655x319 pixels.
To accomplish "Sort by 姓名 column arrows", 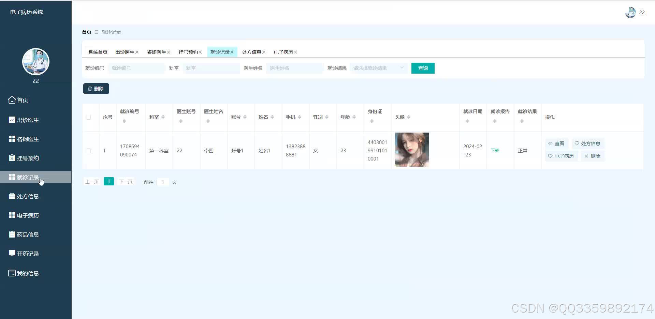I will click(x=272, y=117).
